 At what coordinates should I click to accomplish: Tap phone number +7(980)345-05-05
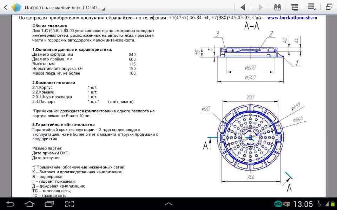point(230,17)
